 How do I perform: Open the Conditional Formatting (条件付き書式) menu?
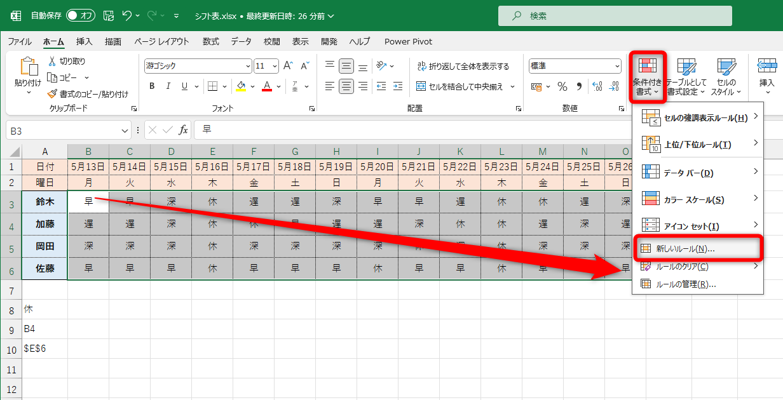647,75
